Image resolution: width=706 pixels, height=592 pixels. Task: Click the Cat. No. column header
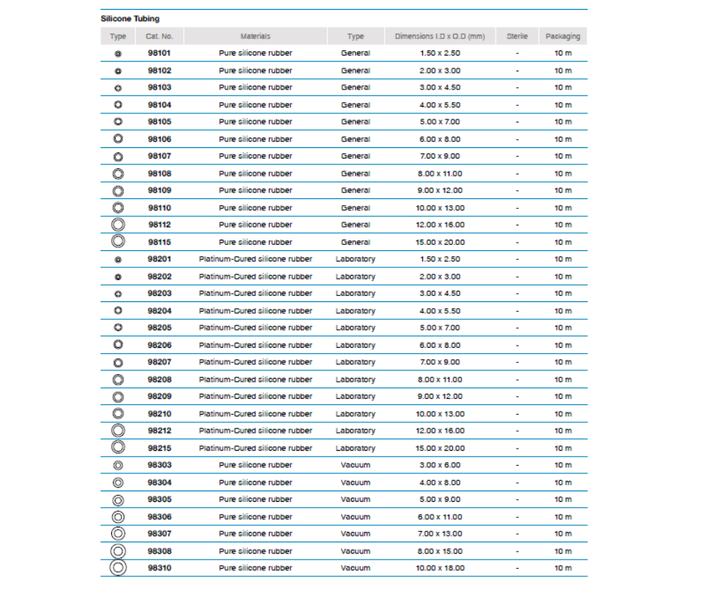click(159, 36)
